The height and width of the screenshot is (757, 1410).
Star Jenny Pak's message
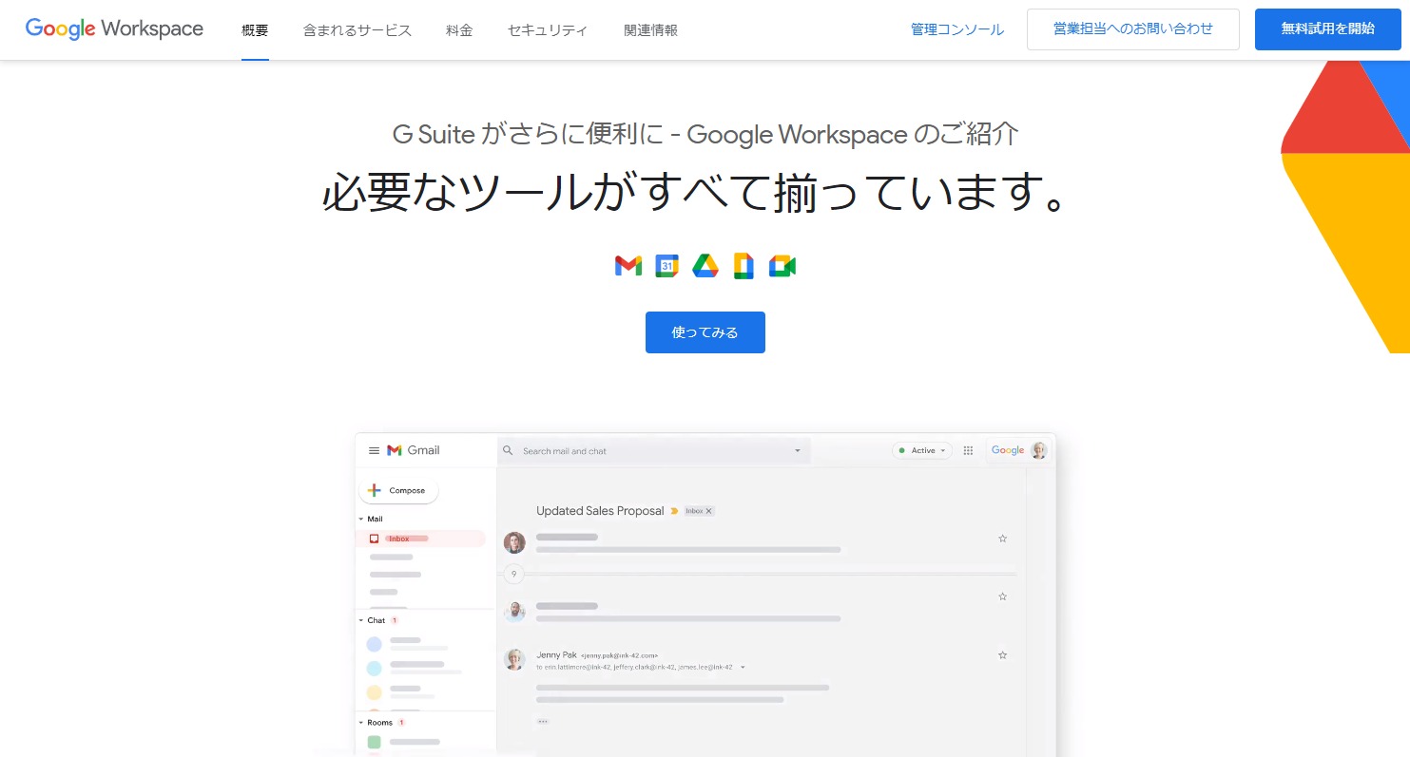1002,655
